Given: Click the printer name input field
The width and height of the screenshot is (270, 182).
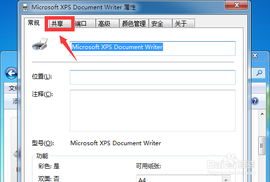Looking at the screenshot, I should point(153,49).
